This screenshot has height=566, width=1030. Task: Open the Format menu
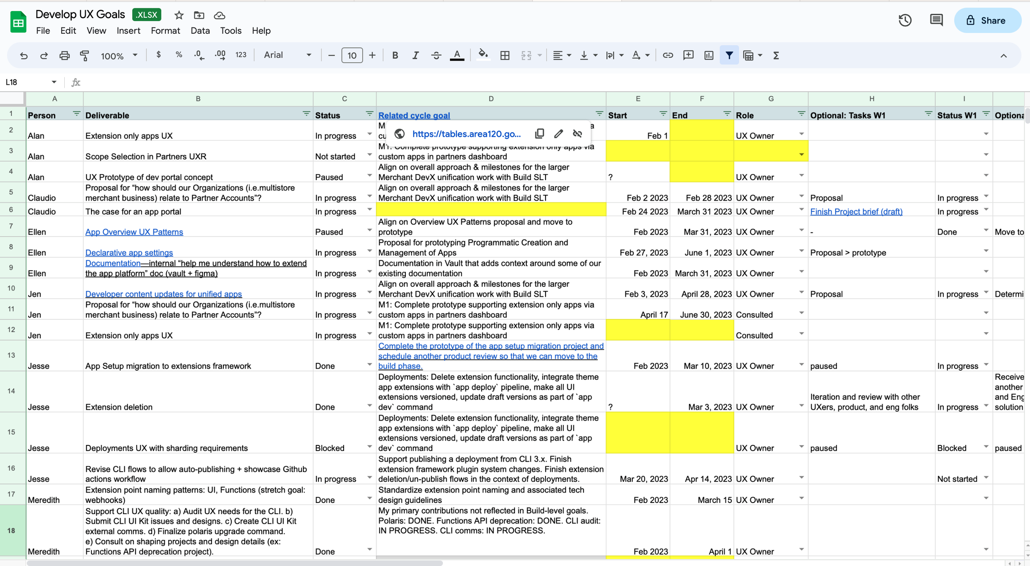[165, 30]
